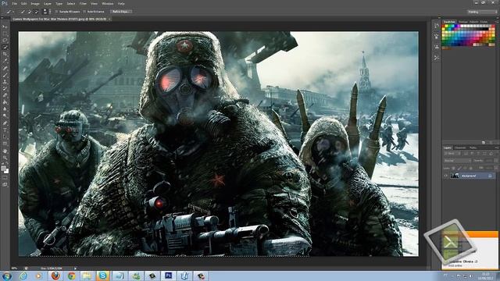This screenshot has height=281, width=500.
Task: Open the File menu
Action: click(x=14, y=3)
